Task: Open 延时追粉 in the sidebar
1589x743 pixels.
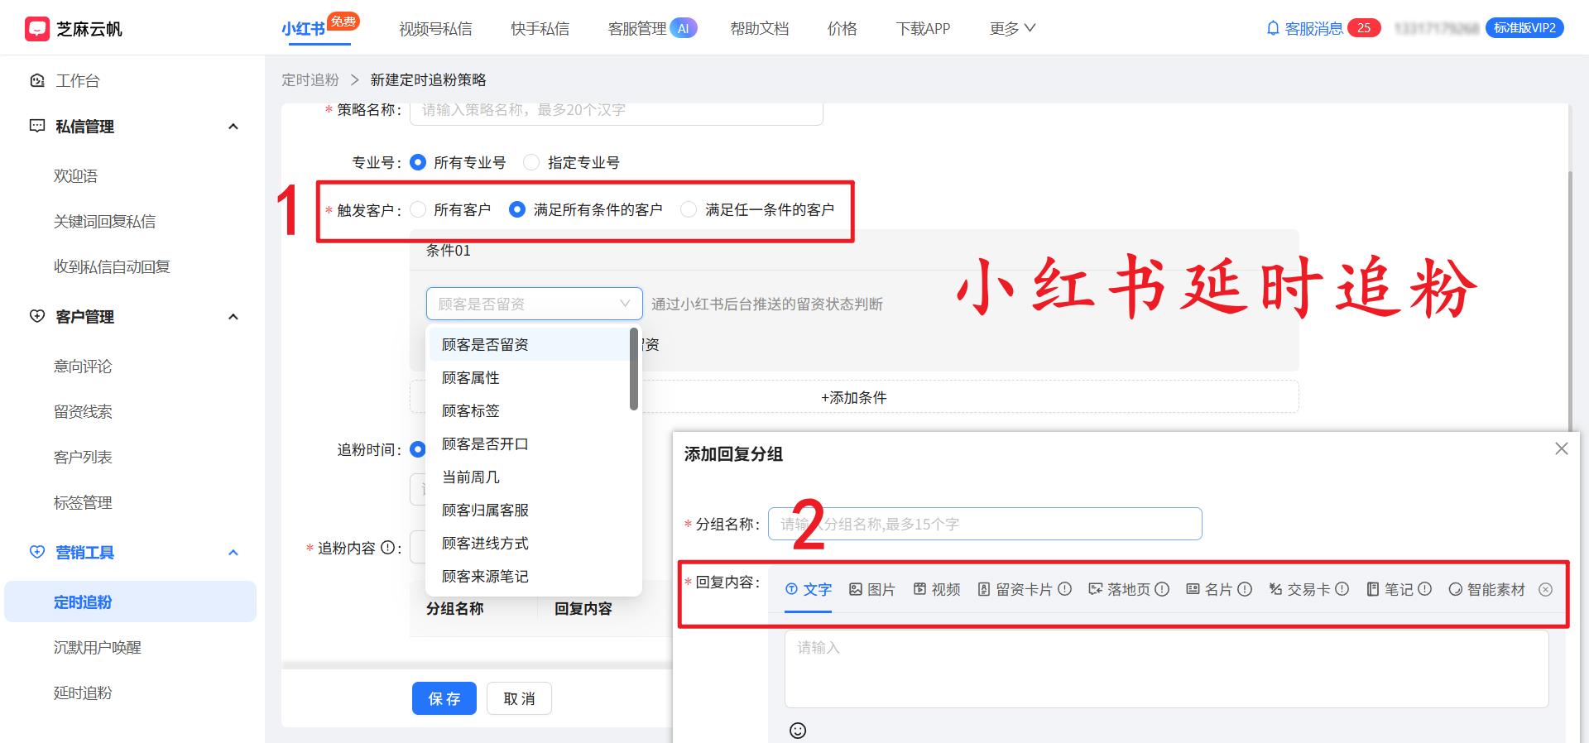Action: click(83, 693)
